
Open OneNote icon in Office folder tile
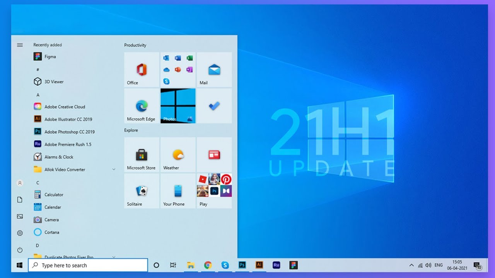tap(189, 70)
